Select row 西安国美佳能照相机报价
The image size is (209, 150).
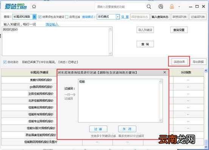click(x=41, y=135)
